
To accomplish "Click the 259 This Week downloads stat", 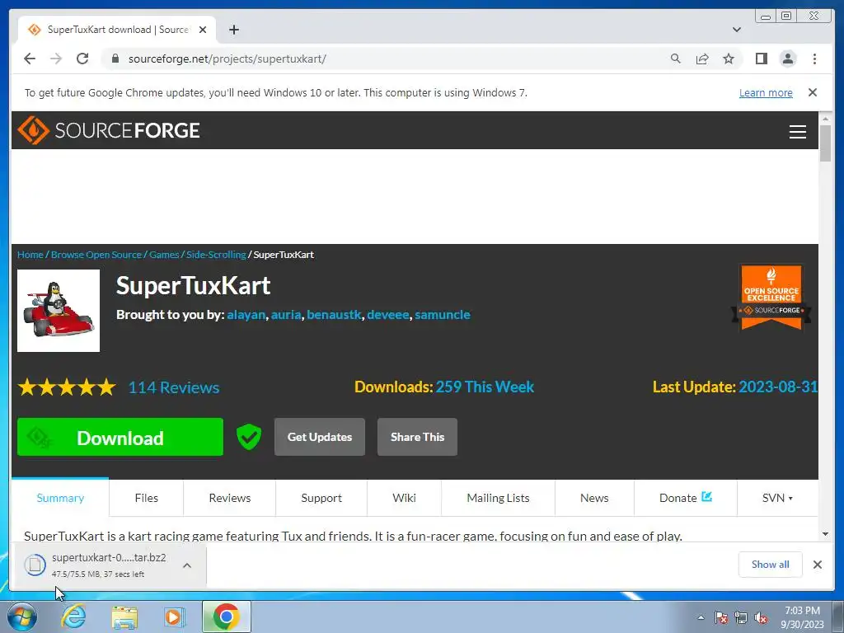I will click(x=485, y=387).
